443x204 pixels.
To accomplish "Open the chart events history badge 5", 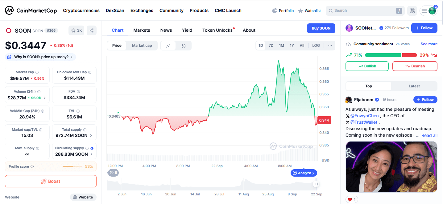I will pyautogui.click(x=113, y=173).
